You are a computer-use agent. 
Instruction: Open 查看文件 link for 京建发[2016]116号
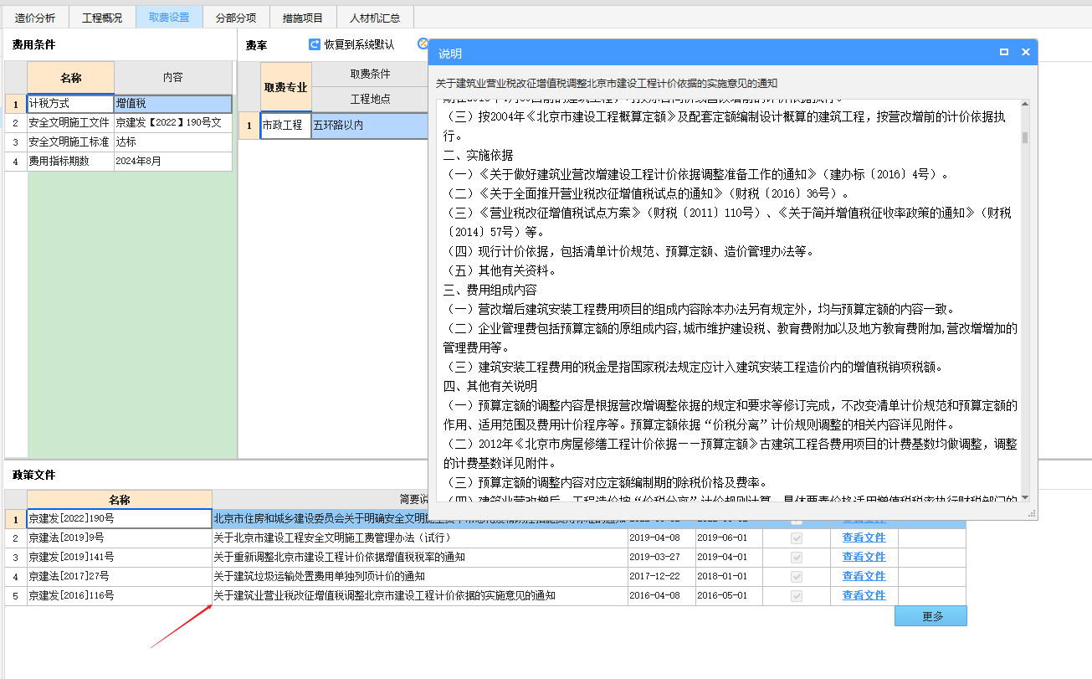pos(864,595)
